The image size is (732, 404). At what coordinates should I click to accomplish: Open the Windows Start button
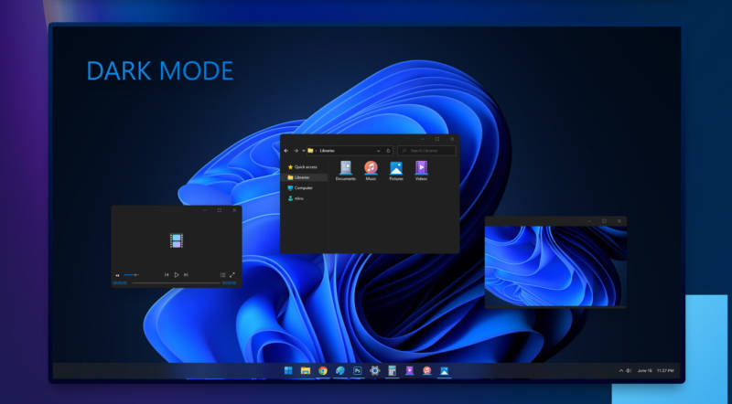288,370
